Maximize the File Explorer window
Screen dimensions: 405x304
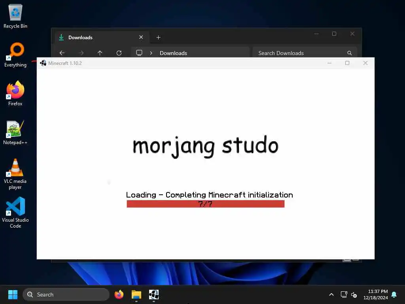(334, 34)
